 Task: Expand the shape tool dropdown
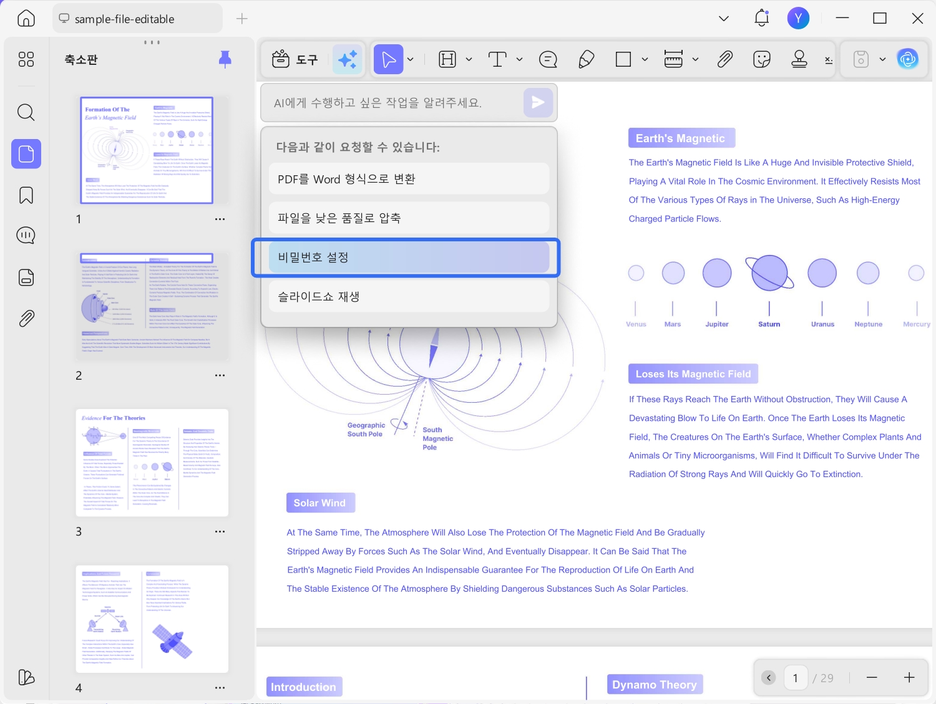(645, 59)
